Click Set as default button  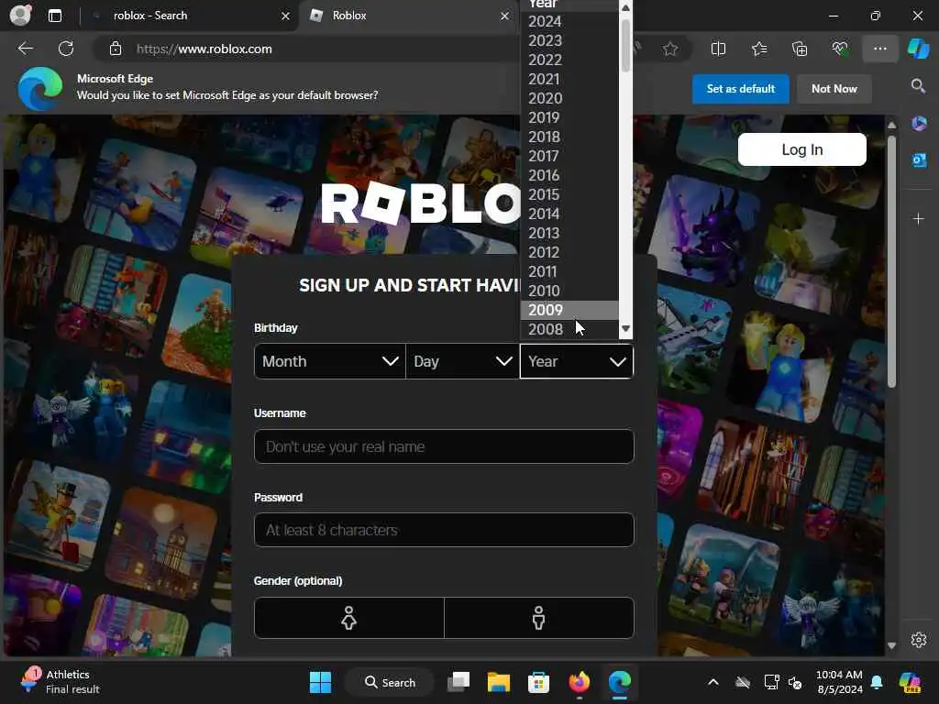coord(741,89)
